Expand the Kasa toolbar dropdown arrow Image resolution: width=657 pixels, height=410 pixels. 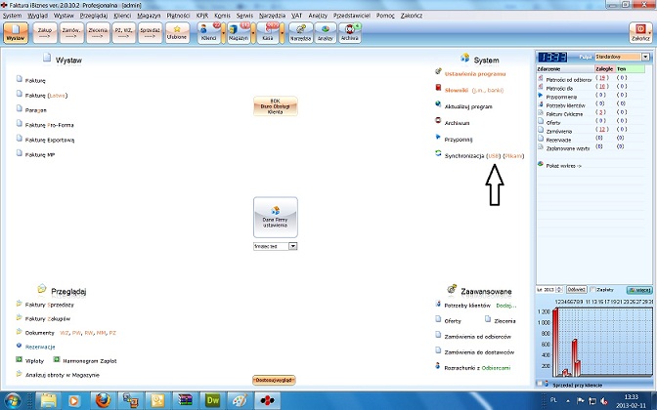(x=282, y=33)
